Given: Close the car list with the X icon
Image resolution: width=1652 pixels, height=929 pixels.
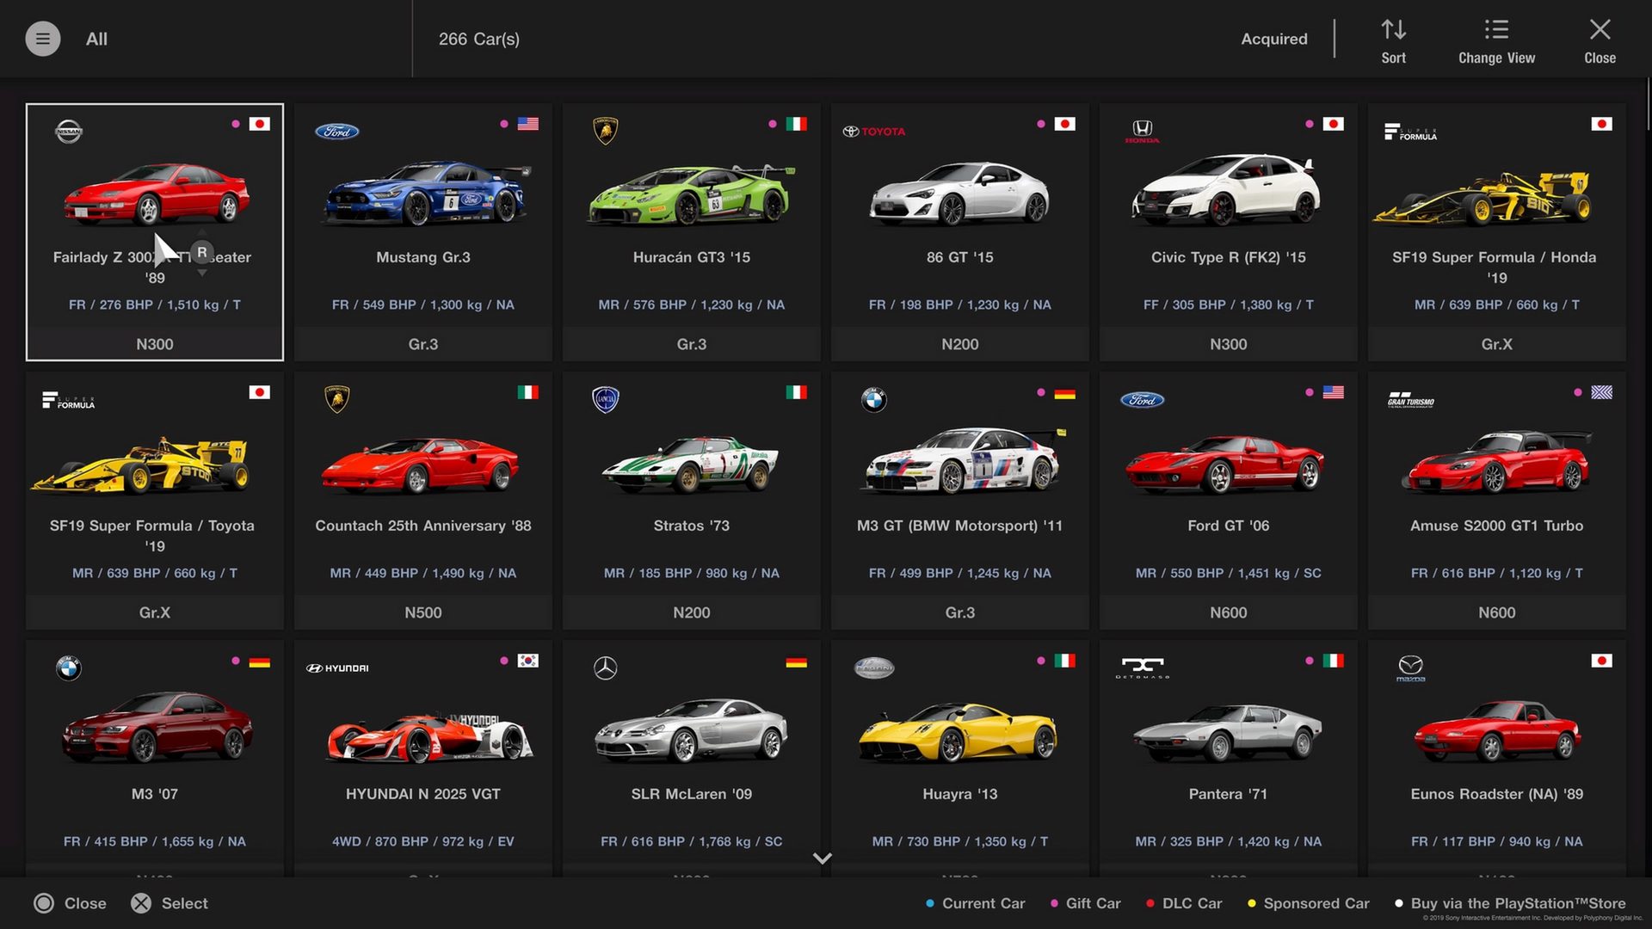Looking at the screenshot, I should click(x=1600, y=41).
